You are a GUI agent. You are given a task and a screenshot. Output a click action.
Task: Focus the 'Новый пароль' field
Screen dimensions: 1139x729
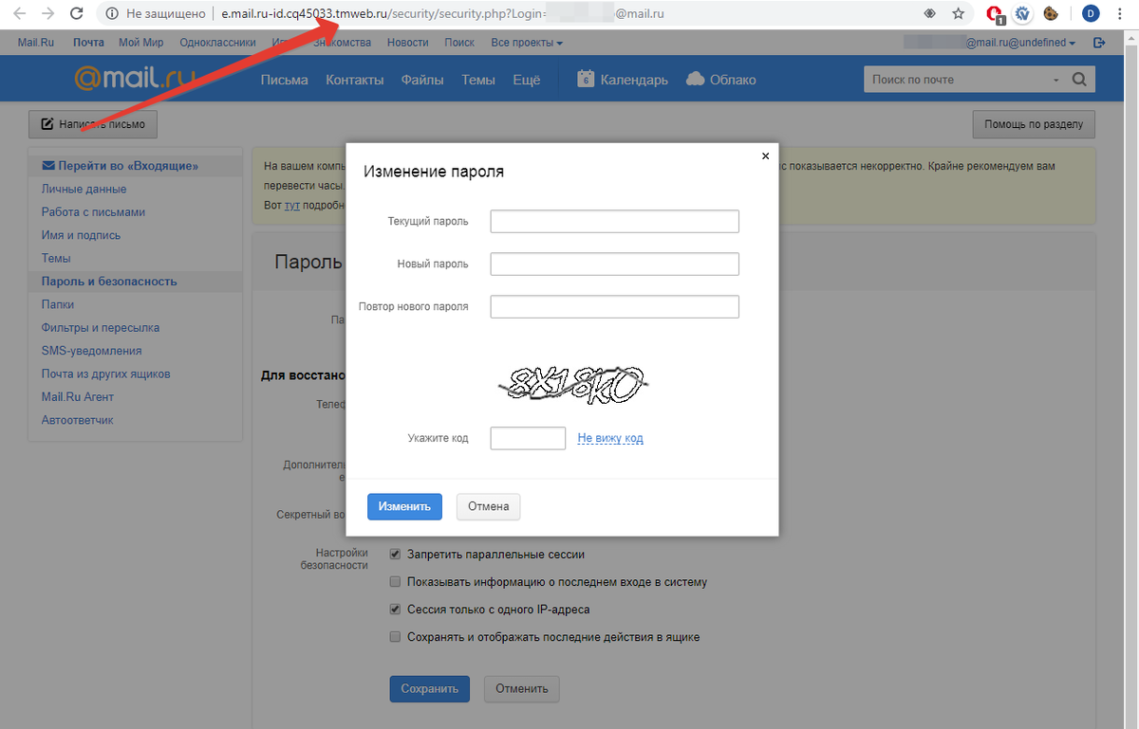(x=615, y=264)
